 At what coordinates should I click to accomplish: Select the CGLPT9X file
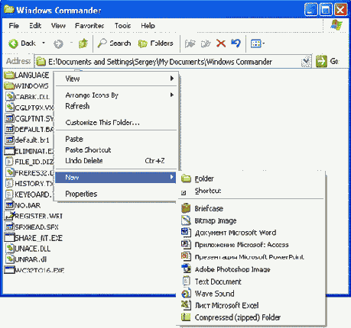[29, 108]
